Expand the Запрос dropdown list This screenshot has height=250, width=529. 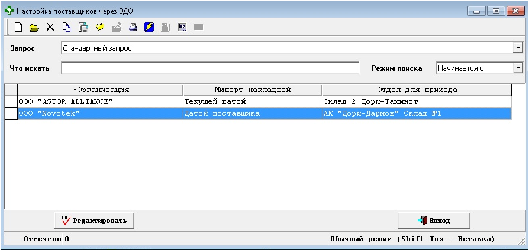coord(518,48)
